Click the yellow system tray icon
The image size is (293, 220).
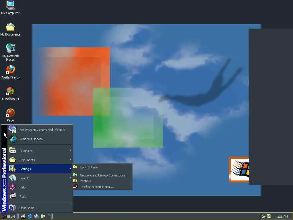pyautogui.click(x=269, y=216)
